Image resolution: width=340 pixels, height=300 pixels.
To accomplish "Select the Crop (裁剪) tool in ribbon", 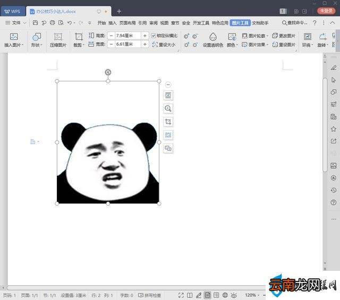I will 79,37.
